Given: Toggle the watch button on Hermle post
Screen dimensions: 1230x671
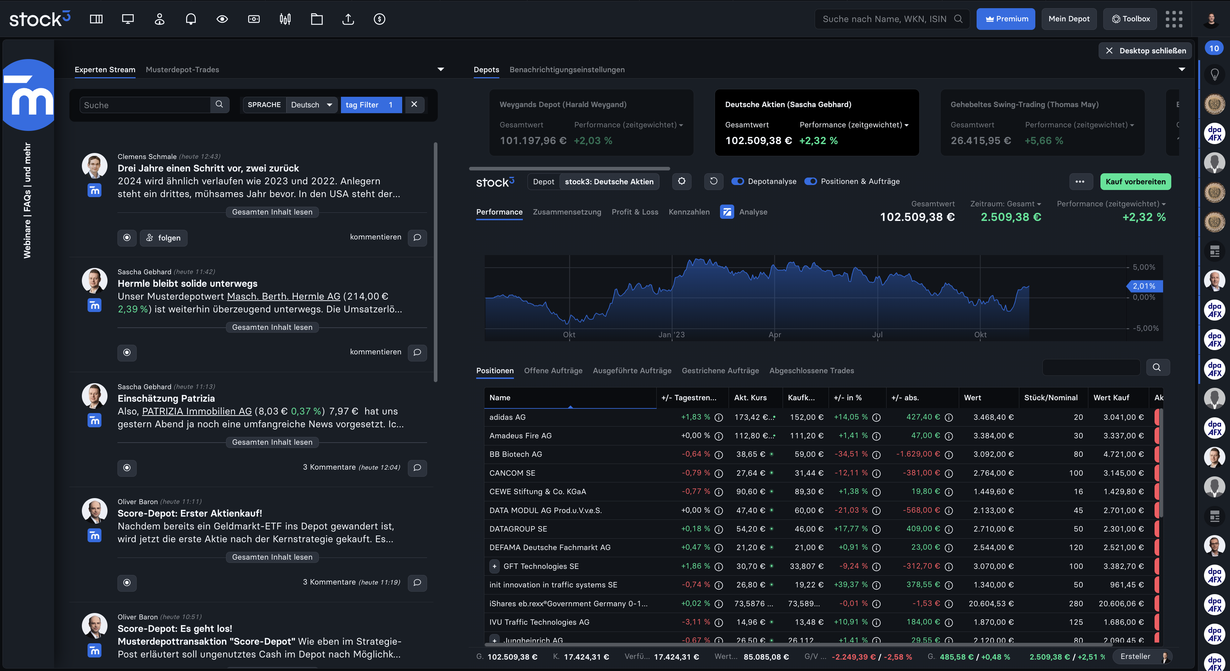Looking at the screenshot, I should pos(127,353).
